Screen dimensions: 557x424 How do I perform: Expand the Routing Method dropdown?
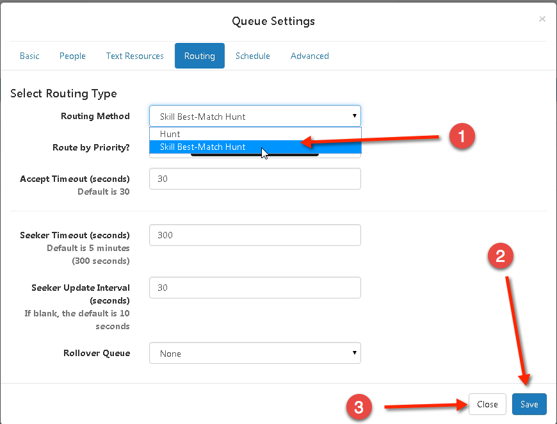pyautogui.click(x=255, y=116)
